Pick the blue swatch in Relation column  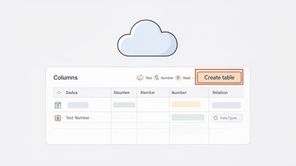tap(226, 105)
